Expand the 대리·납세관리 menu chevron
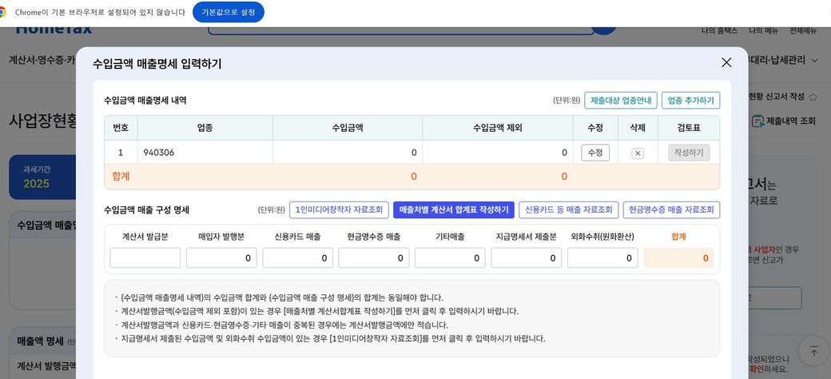 (x=813, y=60)
